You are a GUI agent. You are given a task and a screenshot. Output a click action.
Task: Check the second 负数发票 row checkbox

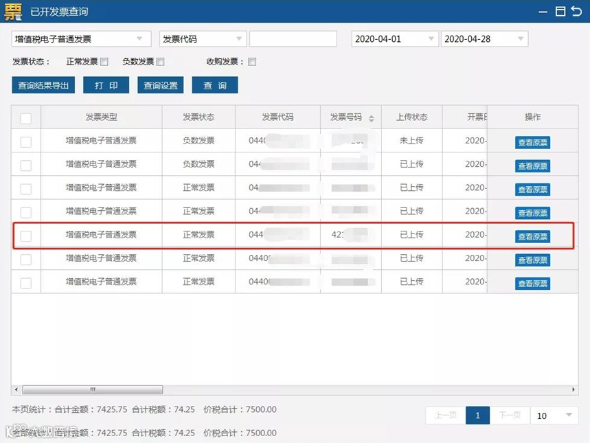pyautogui.click(x=26, y=166)
